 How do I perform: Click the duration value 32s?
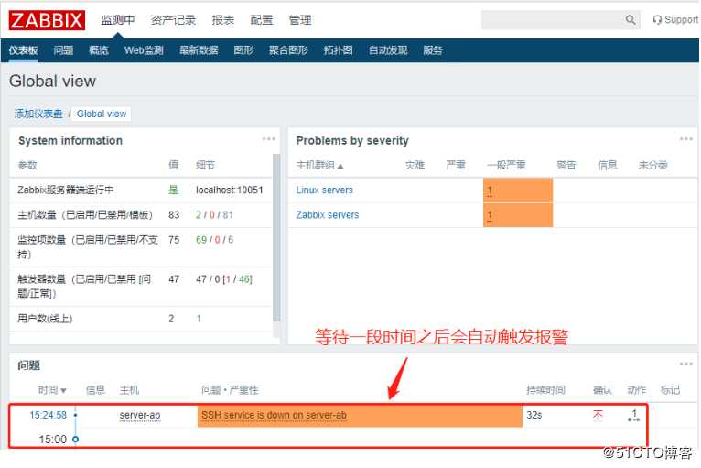pyautogui.click(x=534, y=415)
